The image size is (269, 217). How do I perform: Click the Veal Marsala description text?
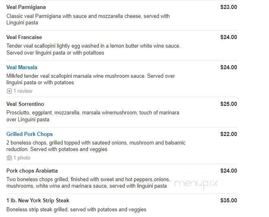coord(90,79)
